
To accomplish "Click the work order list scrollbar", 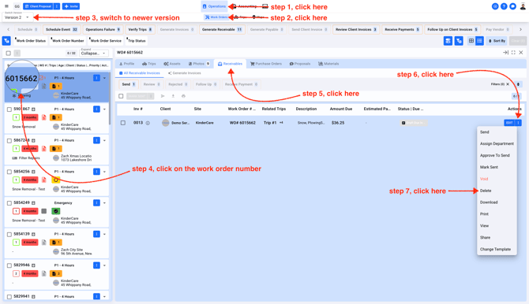I will pyautogui.click(x=109, y=98).
